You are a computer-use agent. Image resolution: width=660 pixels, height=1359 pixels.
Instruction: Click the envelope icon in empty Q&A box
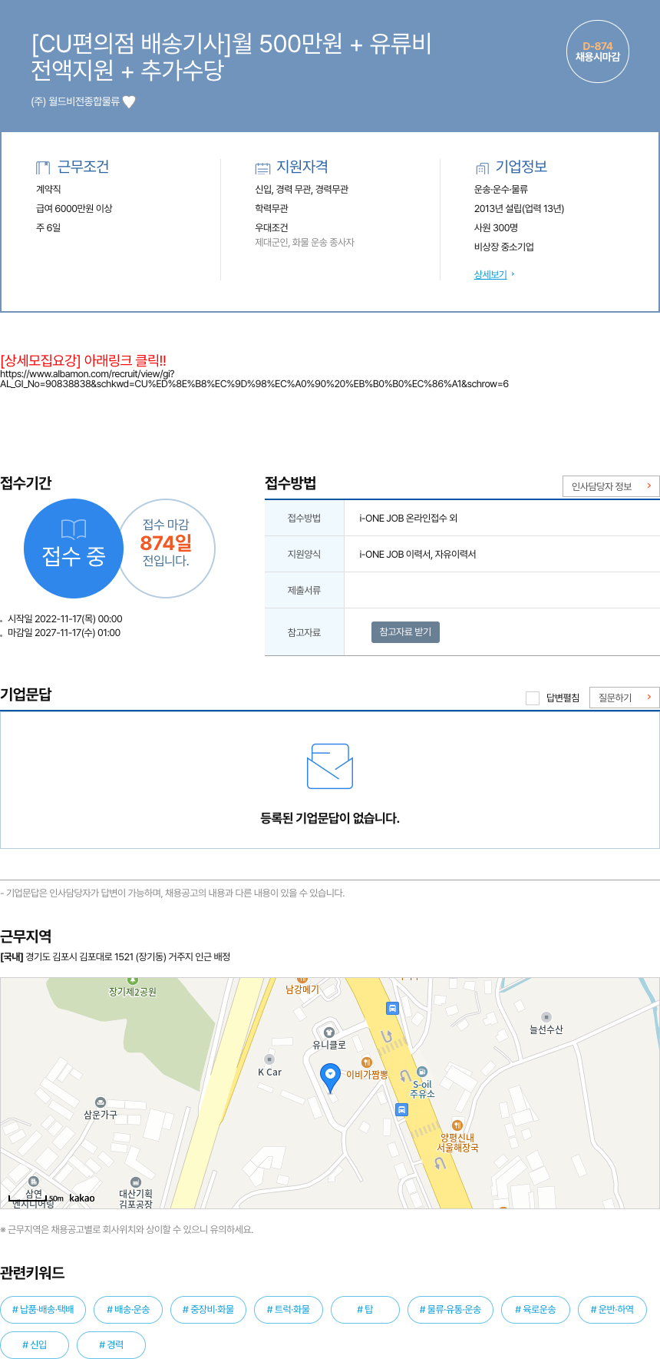(x=330, y=766)
